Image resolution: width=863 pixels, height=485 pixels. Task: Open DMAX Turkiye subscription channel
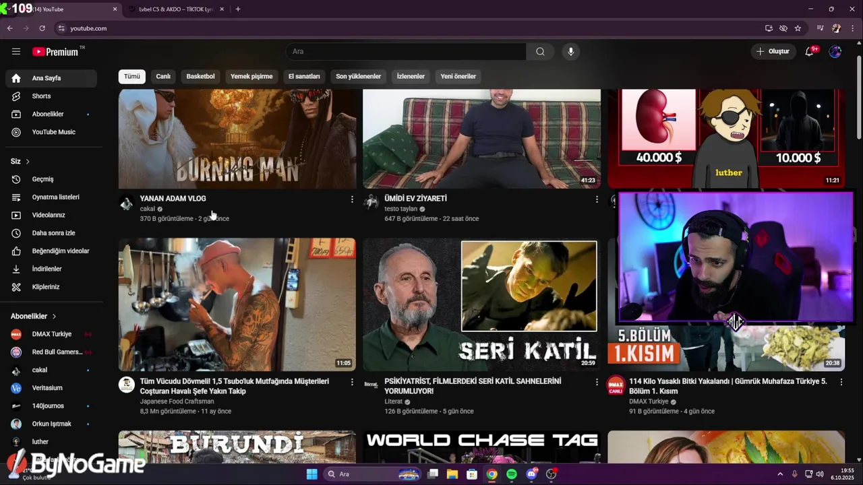tap(51, 334)
